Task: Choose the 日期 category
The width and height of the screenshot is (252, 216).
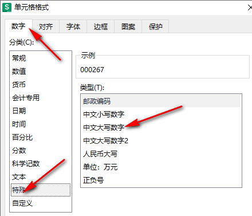Action: (x=41, y=111)
